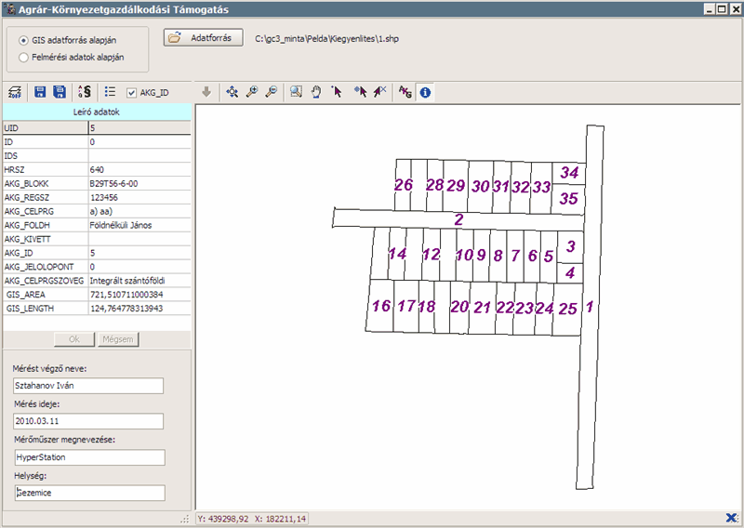Click parcel 21 on the map

[x=482, y=308]
